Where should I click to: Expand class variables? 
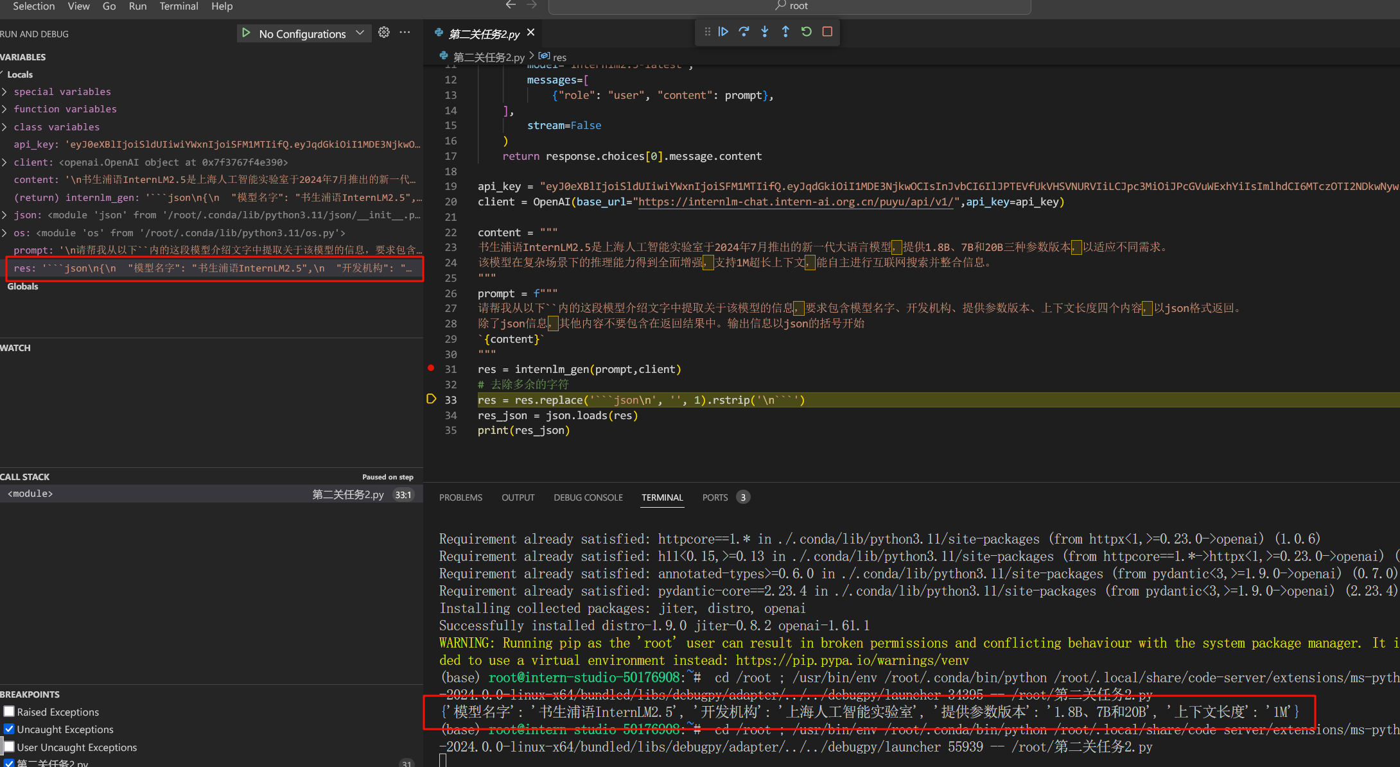point(5,127)
